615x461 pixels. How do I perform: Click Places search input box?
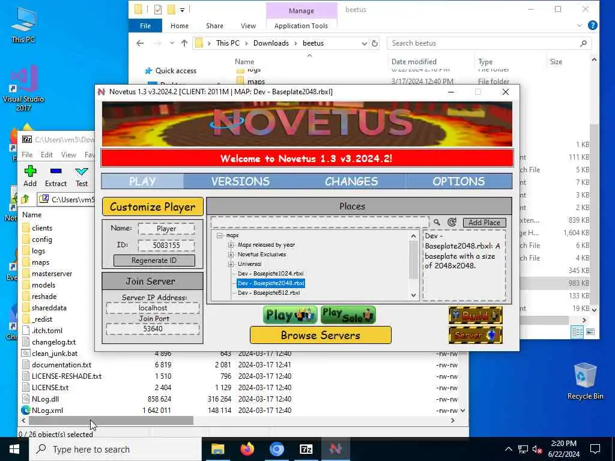pyautogui.click(x=320, y=222)
